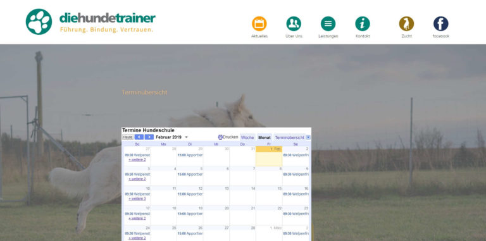Click day number 22 in the calendar
486x241 pixels.
(x=280, y=208)
